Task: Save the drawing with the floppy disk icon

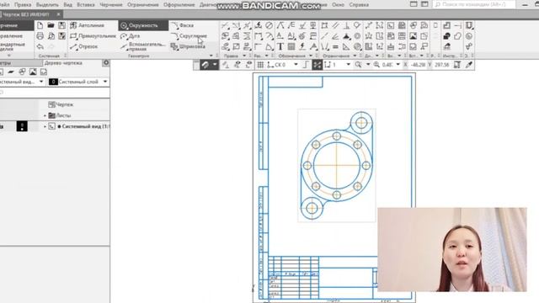Action: [x=61, y=25]
